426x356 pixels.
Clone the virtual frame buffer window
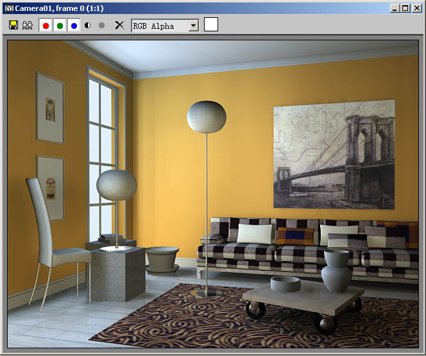28,25
